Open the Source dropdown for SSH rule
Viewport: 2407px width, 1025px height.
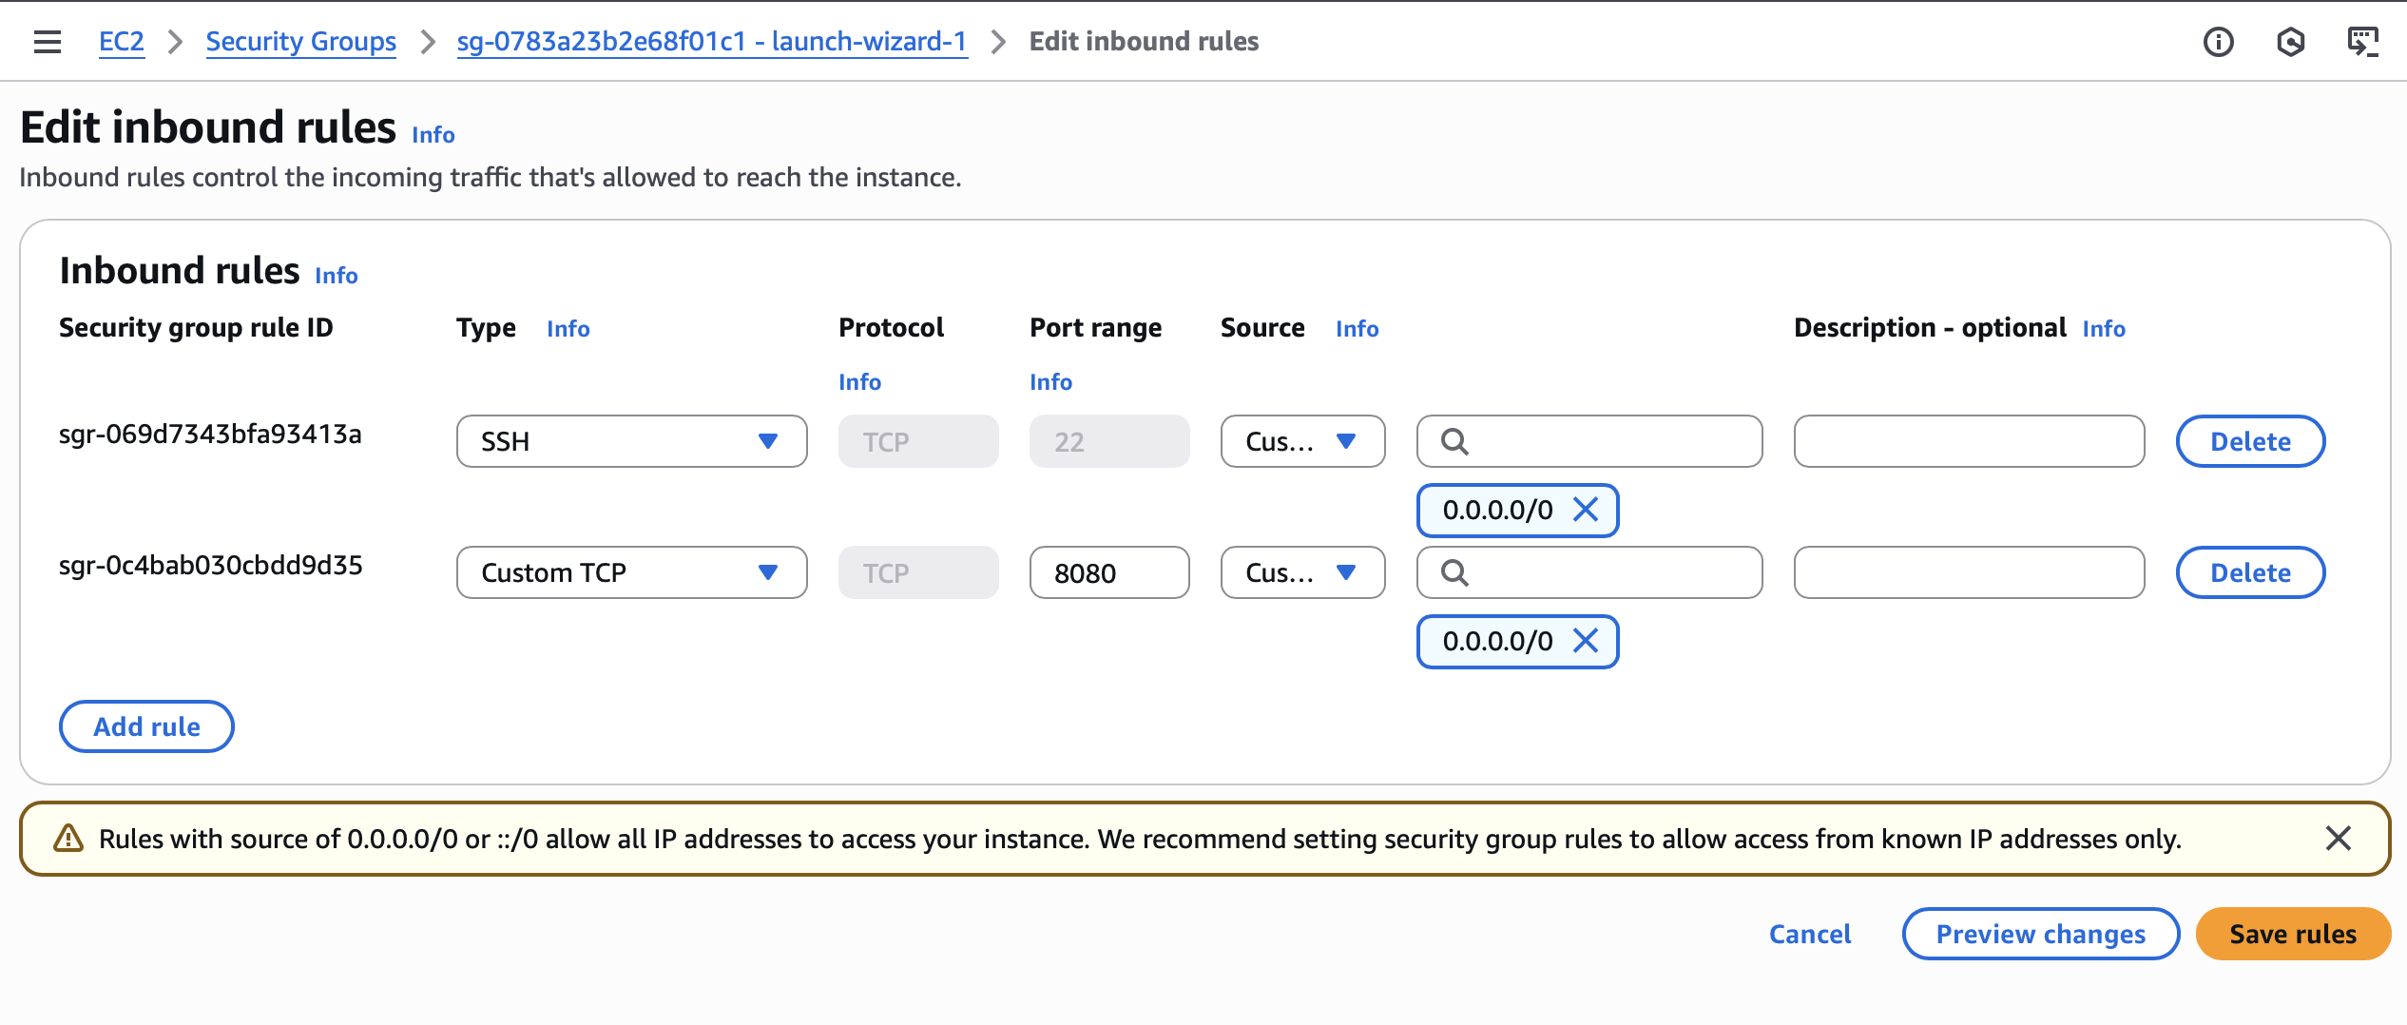click(1302, 441)
